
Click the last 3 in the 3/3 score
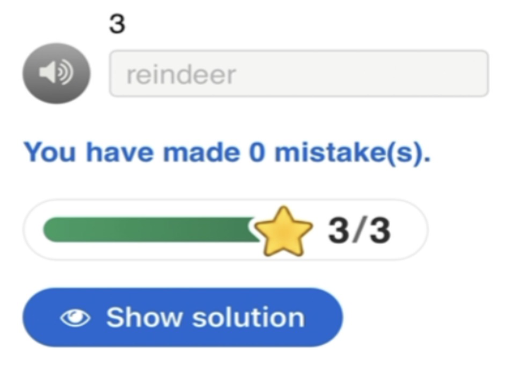point(379,231)
